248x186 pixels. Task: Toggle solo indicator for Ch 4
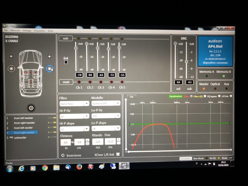111,38
